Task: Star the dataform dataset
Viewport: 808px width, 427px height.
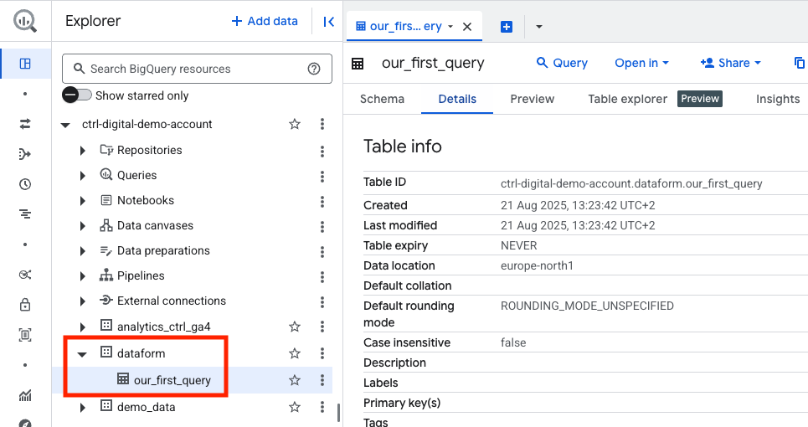Action: (295, 353)
